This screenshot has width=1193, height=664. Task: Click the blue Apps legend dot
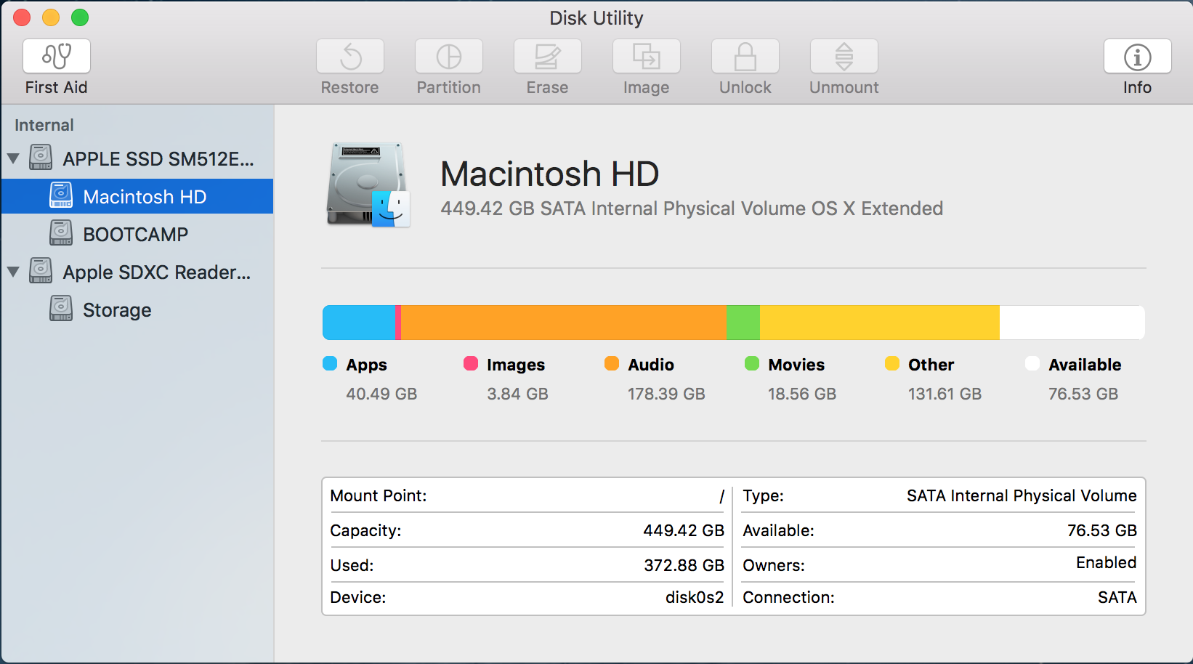330,363
